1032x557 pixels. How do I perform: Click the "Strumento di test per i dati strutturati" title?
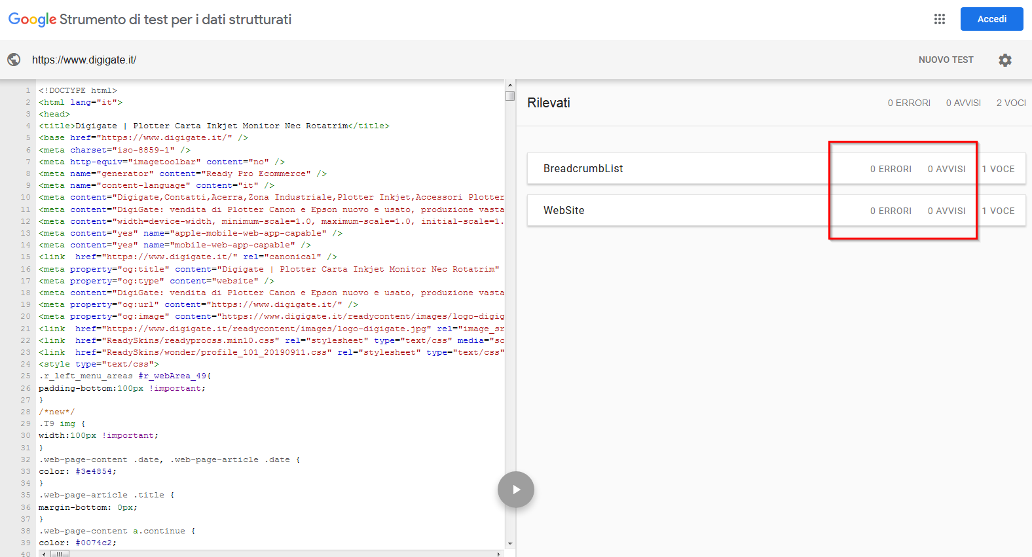click(175, 20)
